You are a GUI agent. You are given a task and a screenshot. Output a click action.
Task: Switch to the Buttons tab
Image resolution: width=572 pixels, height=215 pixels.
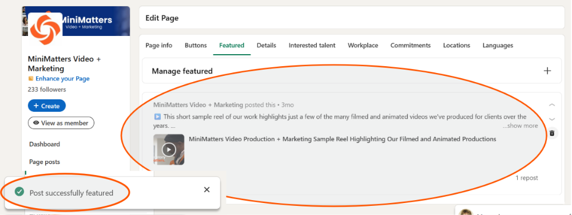(196, 46)
